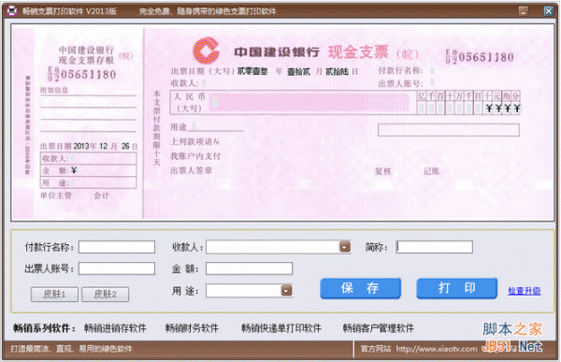Screen dimensions: 561x362
Task: Click the 打印 button
Action: [457, 288]
